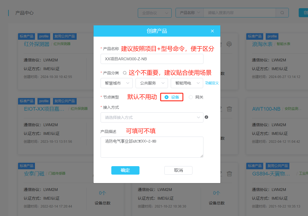The height and width of the screenshot is (216, 308).
Task: Click the 产品名称 input field
Action: click(152, 59)
